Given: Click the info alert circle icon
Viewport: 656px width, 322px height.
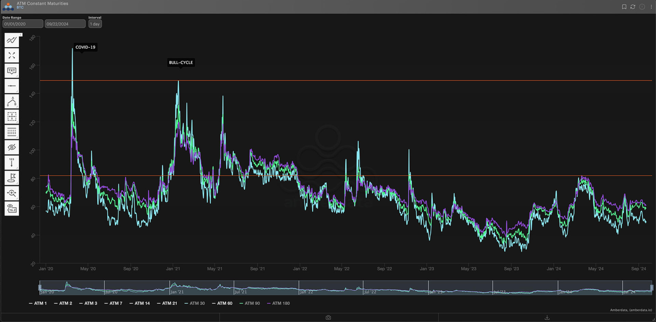Looking at the screenshot, I should pyautogui.click(x=642, y=7).
